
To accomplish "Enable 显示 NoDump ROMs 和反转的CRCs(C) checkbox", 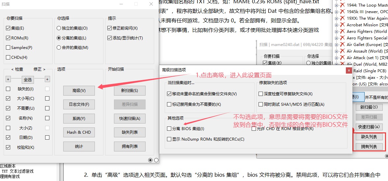I will tap(169, 139).
